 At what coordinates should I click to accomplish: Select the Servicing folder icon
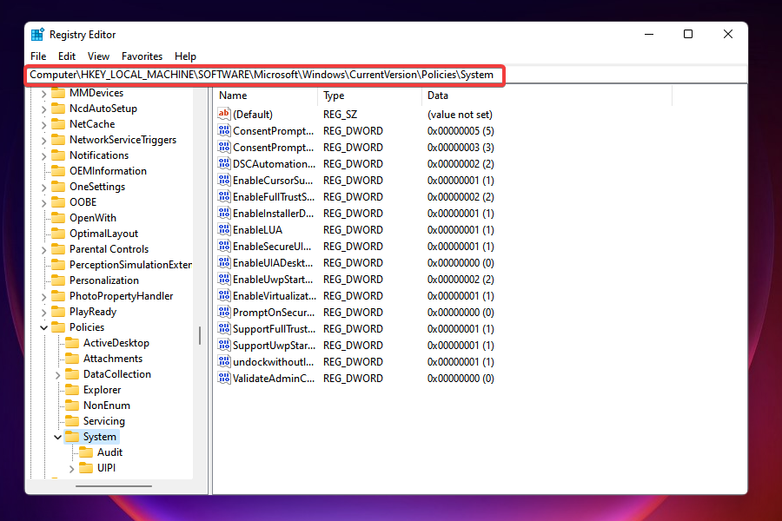(x=72, y=421)
